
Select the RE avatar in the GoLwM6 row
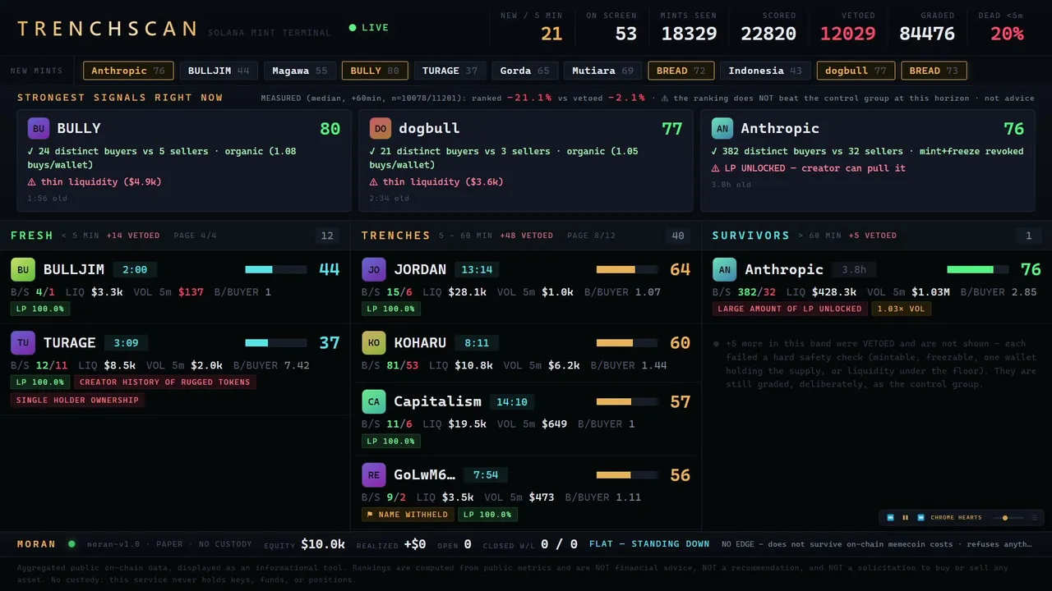tap(374, 474)
